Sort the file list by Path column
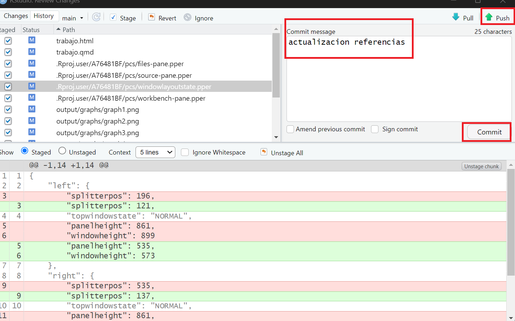 point(68,30)
